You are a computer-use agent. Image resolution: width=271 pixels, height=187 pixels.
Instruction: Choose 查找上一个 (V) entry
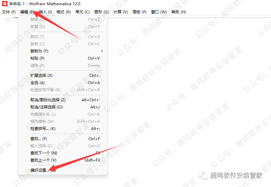(63, 160)
